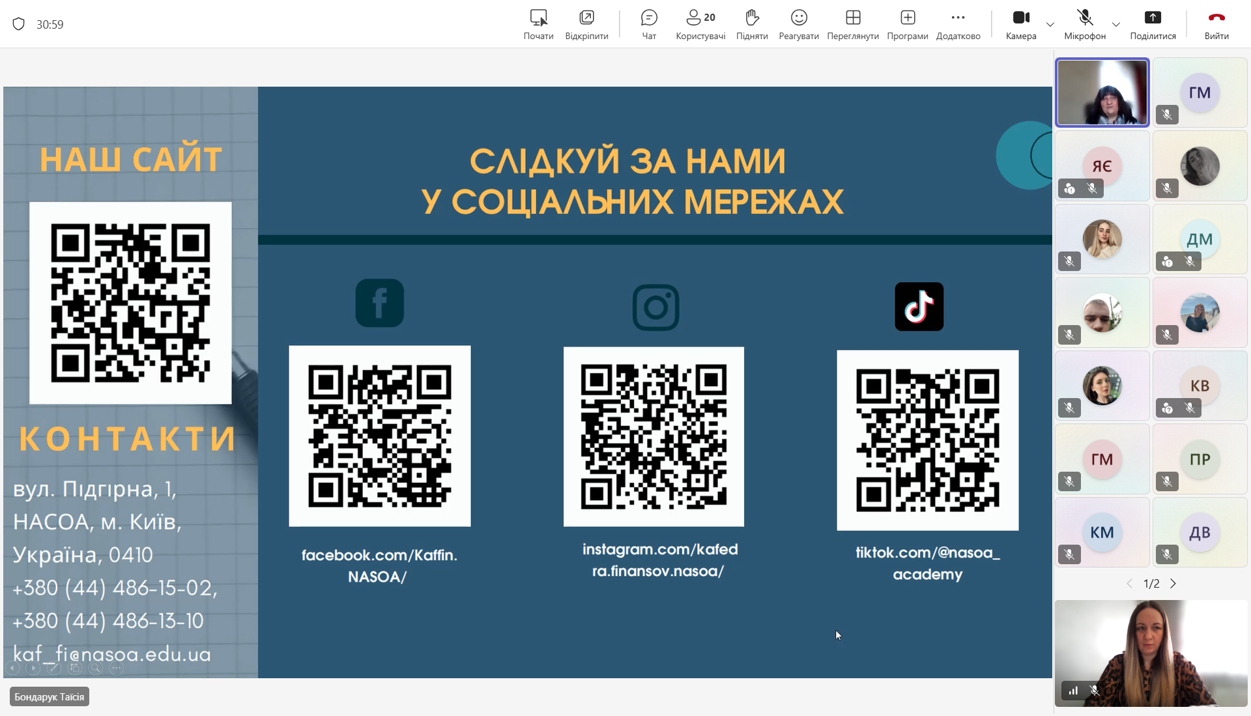Toggle the camera on or off
The image size is (1251, 716).
[x=1021, y=24]
